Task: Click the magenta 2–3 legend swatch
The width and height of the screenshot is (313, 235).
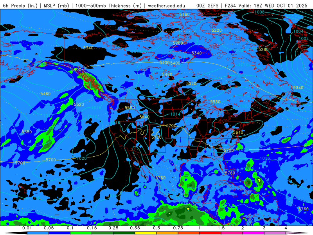Action: (253, 233)
